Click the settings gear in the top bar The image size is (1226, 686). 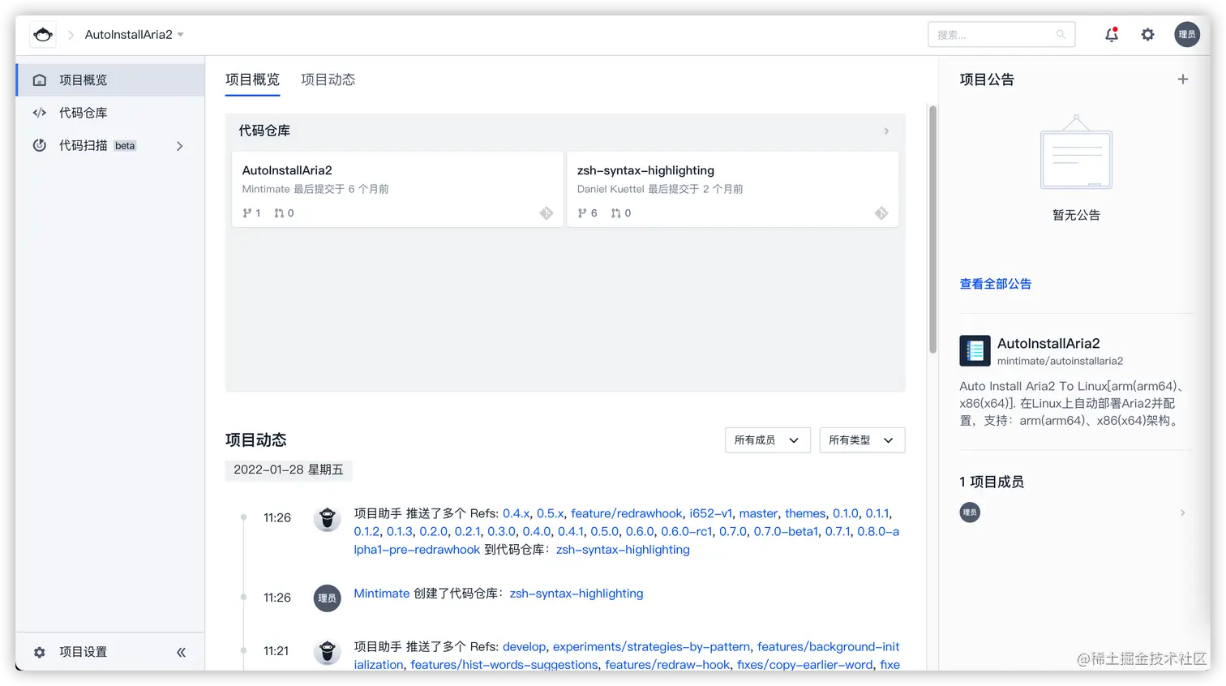point(1147,34)
